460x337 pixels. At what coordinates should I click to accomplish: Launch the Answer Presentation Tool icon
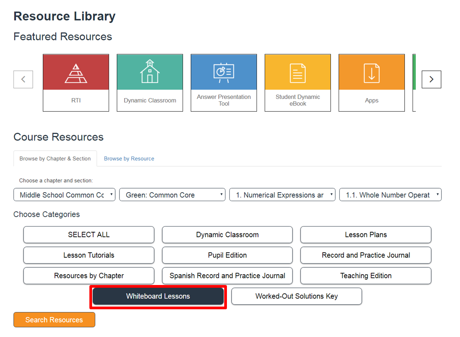pyautogui.click(x=224, y=72)
